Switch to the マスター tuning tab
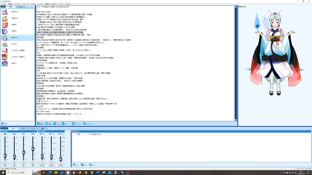Image resolution: width=312 pixels, height=175 pixels. click(13, 129)
